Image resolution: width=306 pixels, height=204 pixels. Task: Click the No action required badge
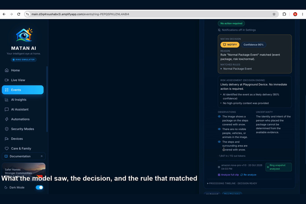231,24
